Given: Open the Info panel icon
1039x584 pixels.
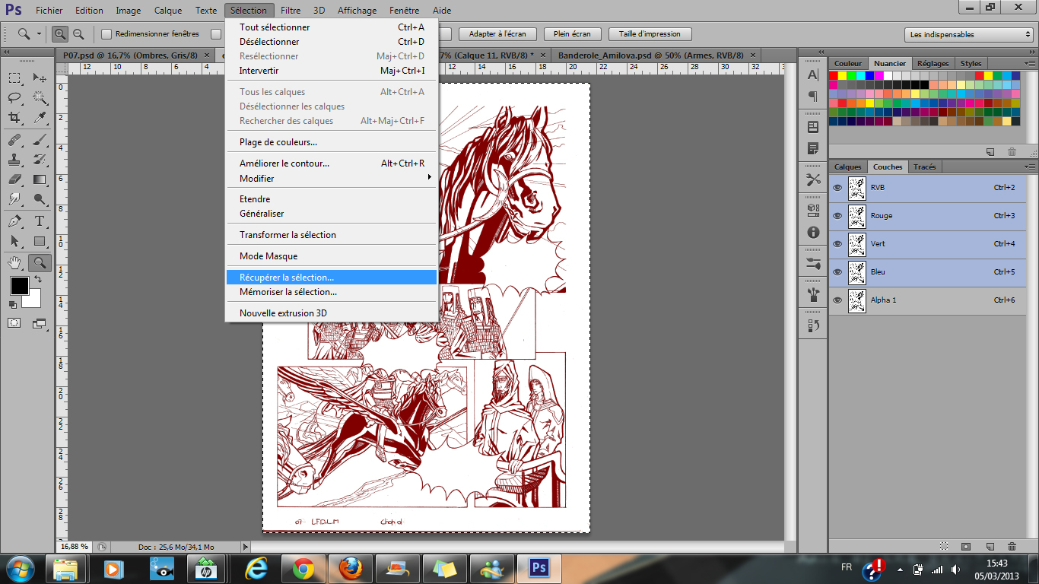Looking at the screenshot, I should [813, 233].
